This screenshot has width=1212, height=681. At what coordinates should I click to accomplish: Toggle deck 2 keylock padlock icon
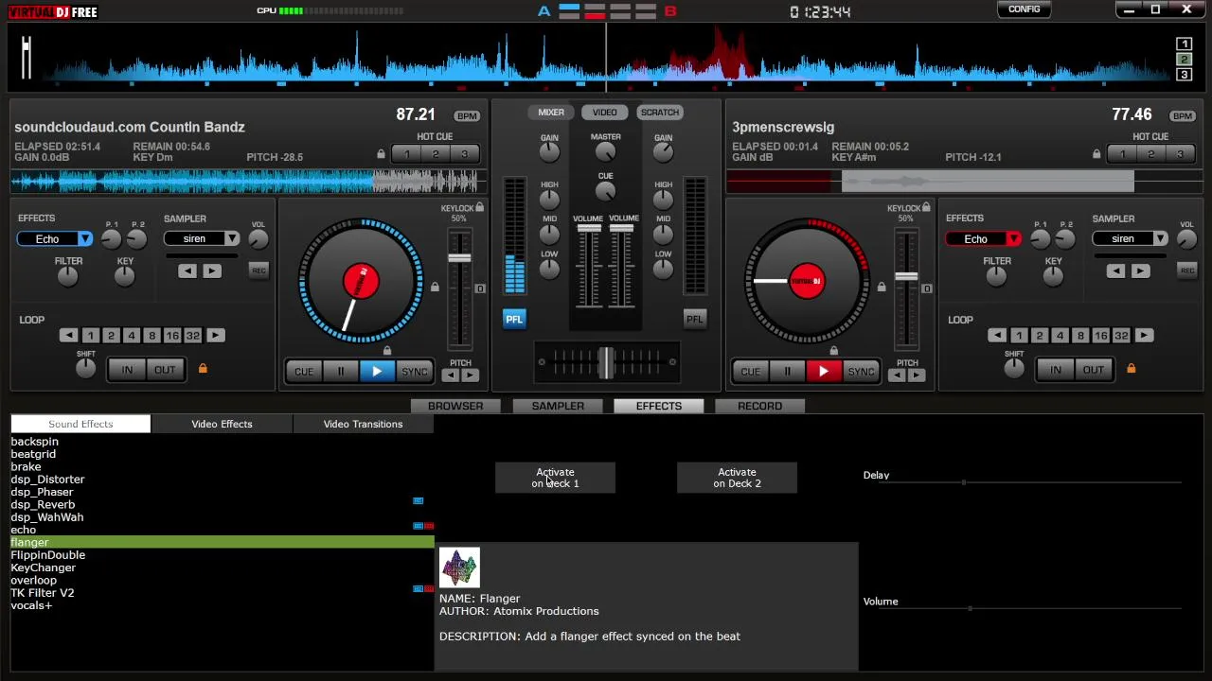pyautogui.click(x=926, y=208)
